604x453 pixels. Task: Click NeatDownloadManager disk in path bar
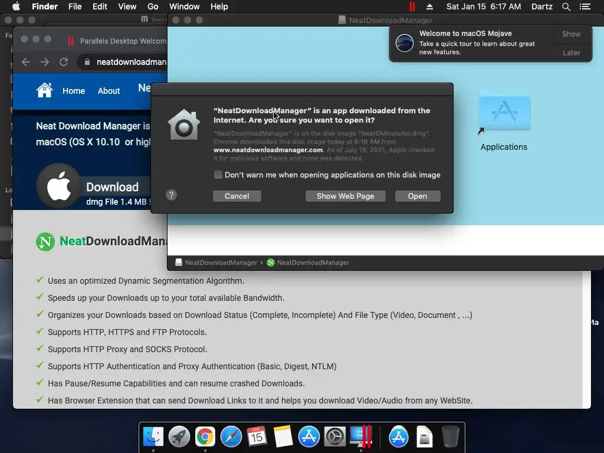click(x=216, y=262)
